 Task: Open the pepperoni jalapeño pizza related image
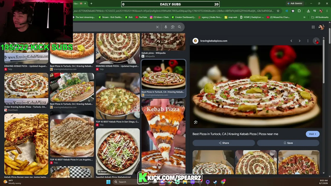tap(299, 162)
